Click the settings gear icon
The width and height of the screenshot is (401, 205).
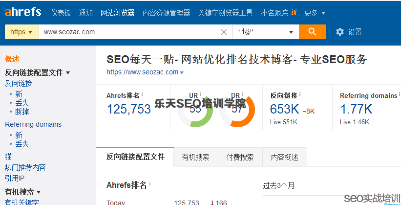[340, 32]
